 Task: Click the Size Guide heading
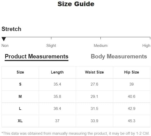[x=76, y=4]
